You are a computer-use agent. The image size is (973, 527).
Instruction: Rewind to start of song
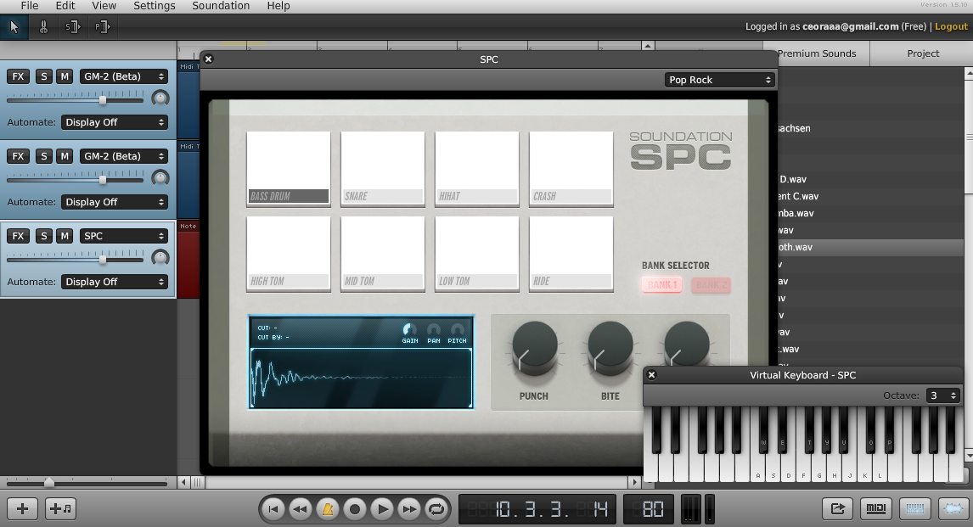click(273, 510)
